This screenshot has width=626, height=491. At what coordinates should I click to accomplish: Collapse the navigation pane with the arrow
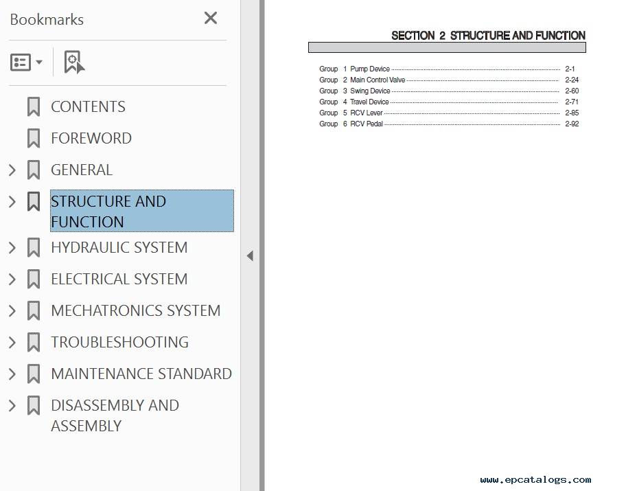251,255
